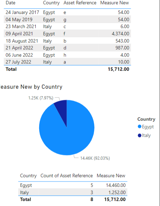The height and width of the screenshot is (206, 160).
Task: Click the 10.00 value cell
Action: 124,62
